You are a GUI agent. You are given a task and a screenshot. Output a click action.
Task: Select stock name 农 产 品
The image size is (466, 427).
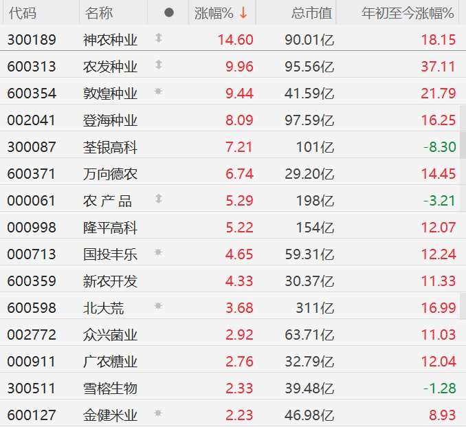click(107, 201)
